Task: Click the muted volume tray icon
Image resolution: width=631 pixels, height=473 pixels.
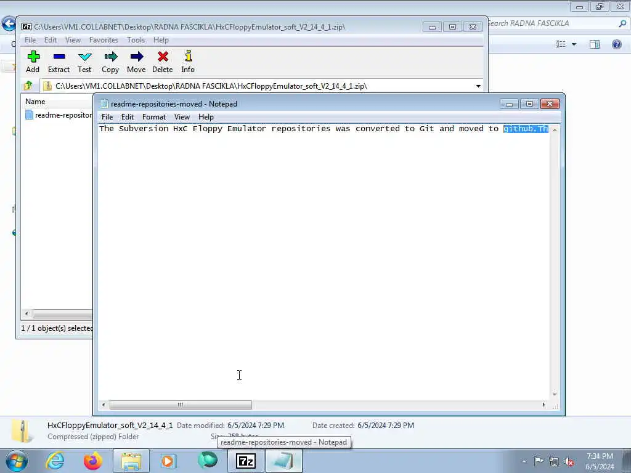Action: click(569, 462)
